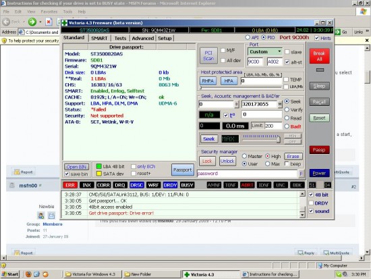
Task: Open the Favorites menu in Internet Explorer
Action: coord(49,11)
